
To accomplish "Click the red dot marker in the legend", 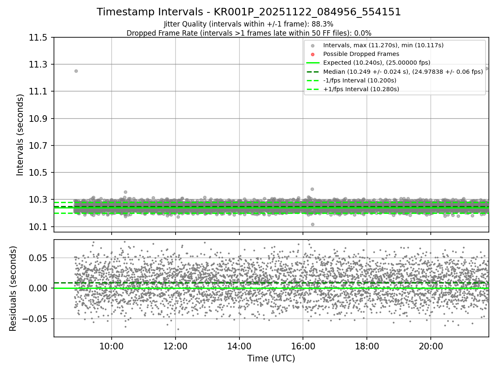I will pos(313,54).
